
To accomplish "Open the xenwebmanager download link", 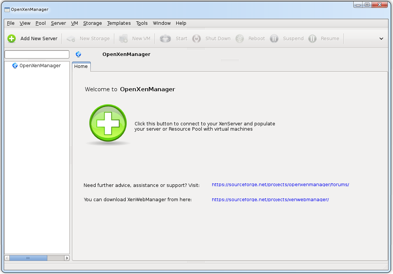I will (270, 200).
